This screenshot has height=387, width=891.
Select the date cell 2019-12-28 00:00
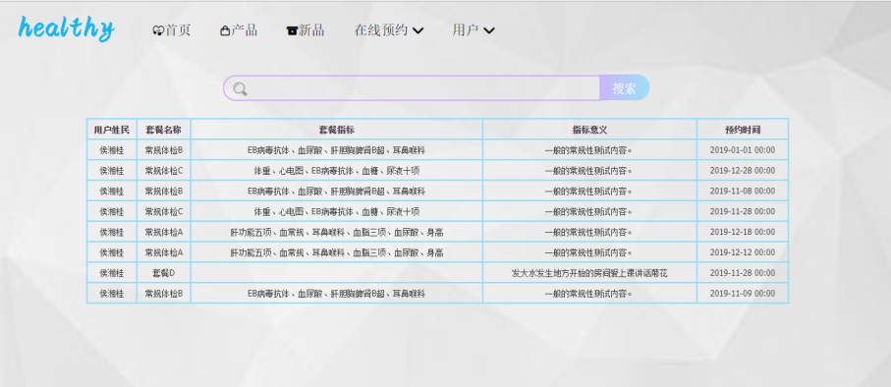pyautogui.click(x=743, y=171)
